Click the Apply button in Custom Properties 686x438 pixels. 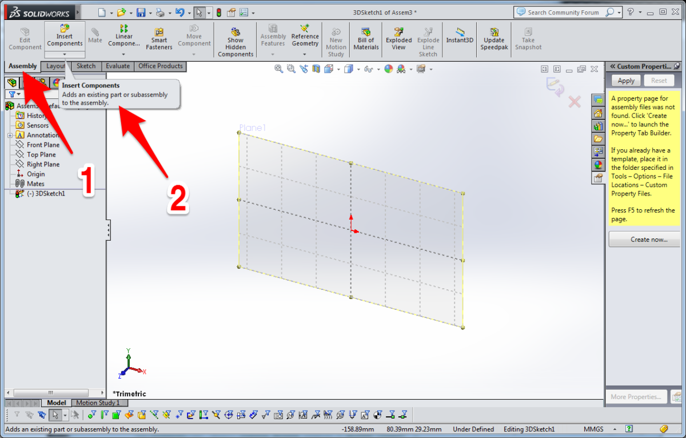(626, 81)
